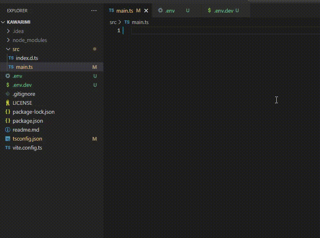Click the gear icon beside .env in explorer
This screenshot has width=320, height=238.
click(8, 76)
